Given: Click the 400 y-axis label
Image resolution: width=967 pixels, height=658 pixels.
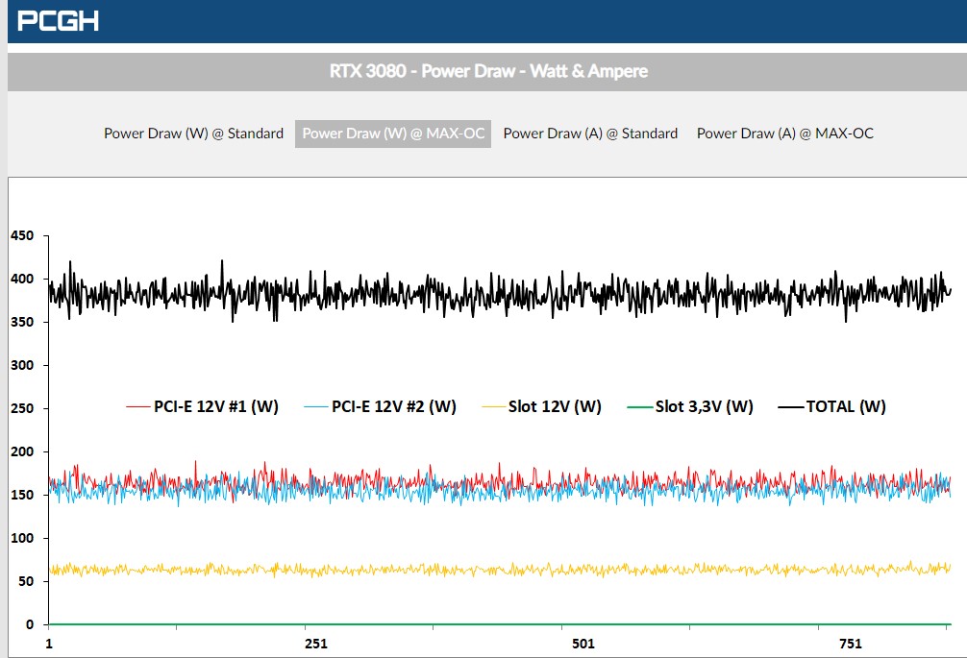Looking at the screenshot, I should click(x=22, y=280).
